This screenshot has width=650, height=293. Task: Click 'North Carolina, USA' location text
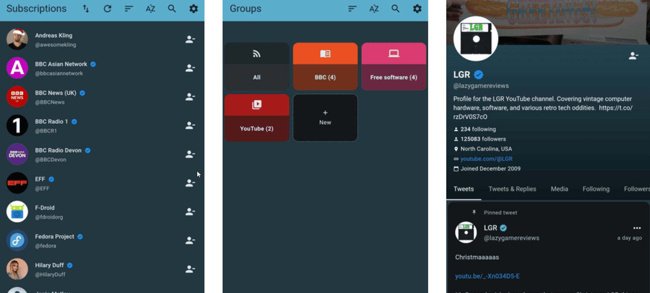[486, 149]
